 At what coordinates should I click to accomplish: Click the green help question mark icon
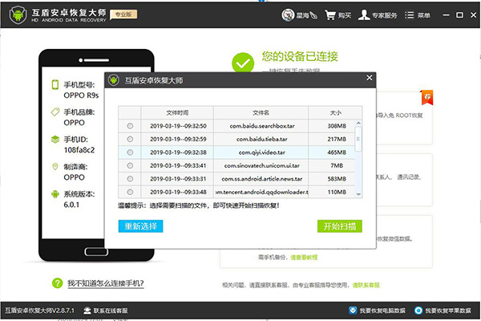click(58, 283)
